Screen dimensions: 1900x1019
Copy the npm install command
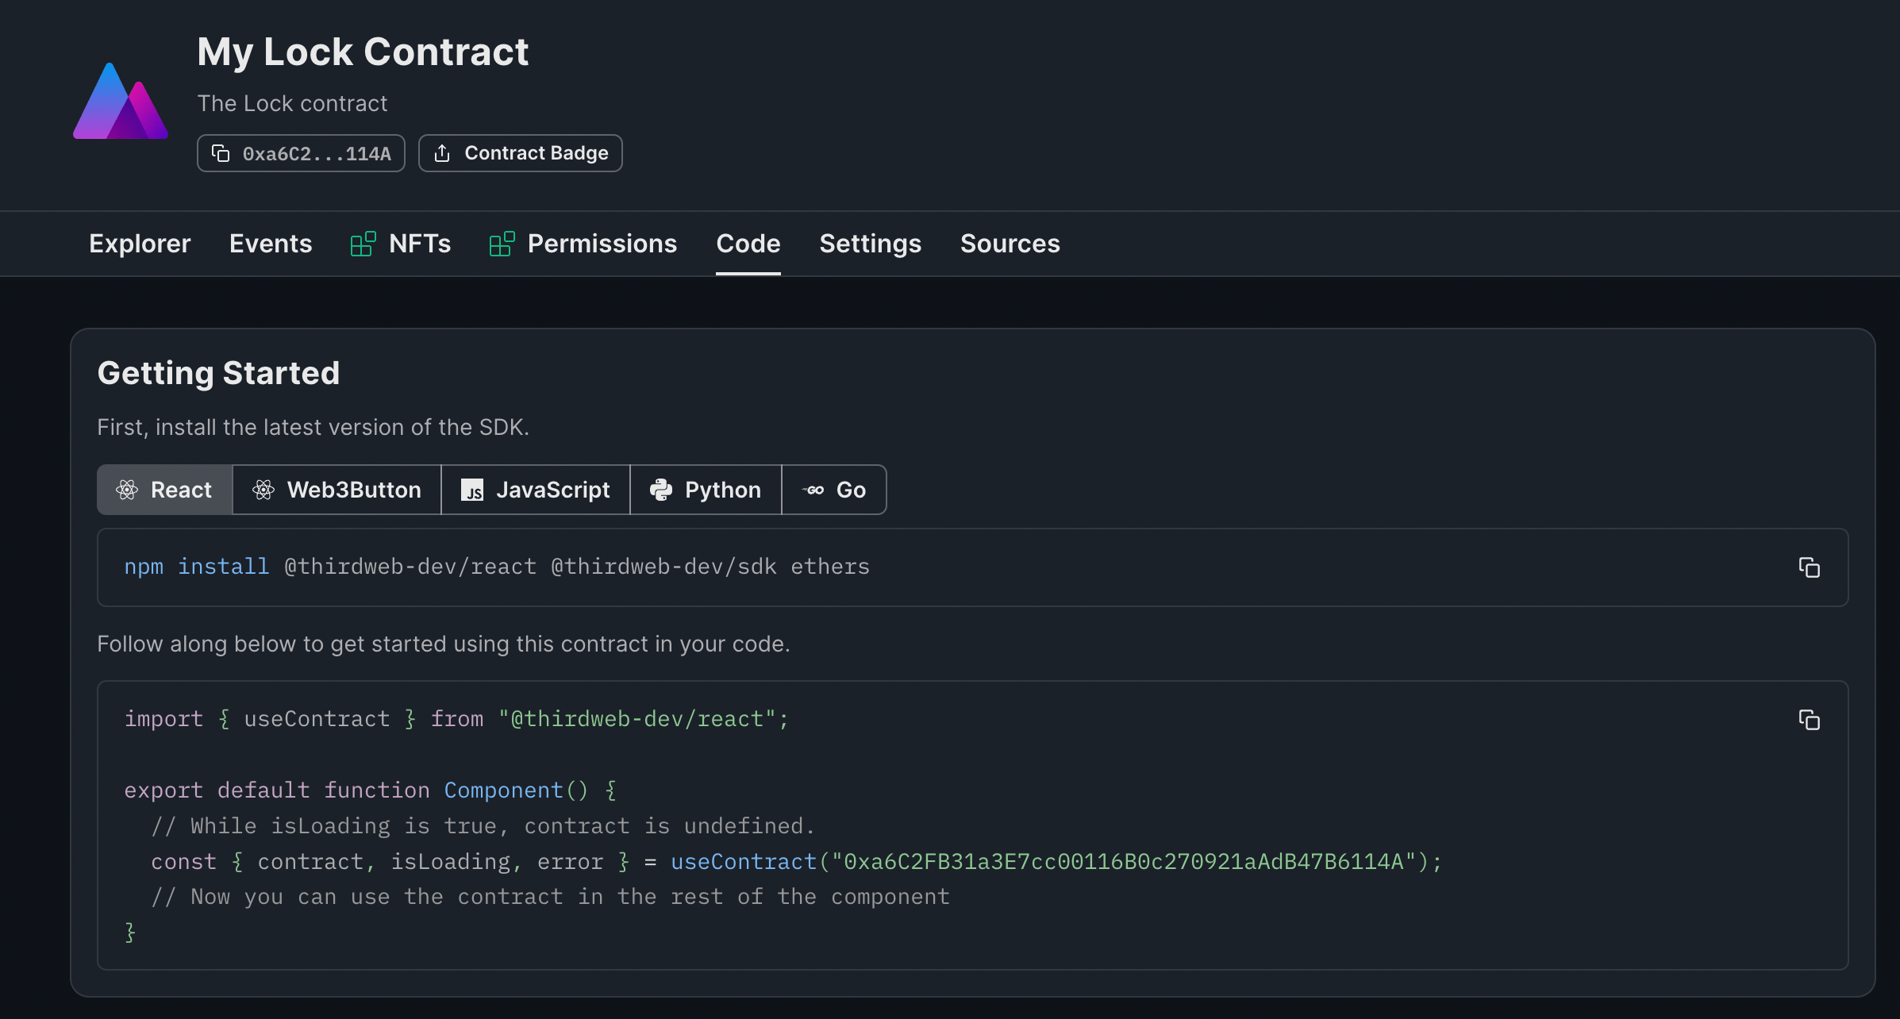point(1810,567)
